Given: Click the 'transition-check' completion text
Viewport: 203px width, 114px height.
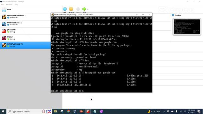Looking at the screenshot, I should coord(88,66).
